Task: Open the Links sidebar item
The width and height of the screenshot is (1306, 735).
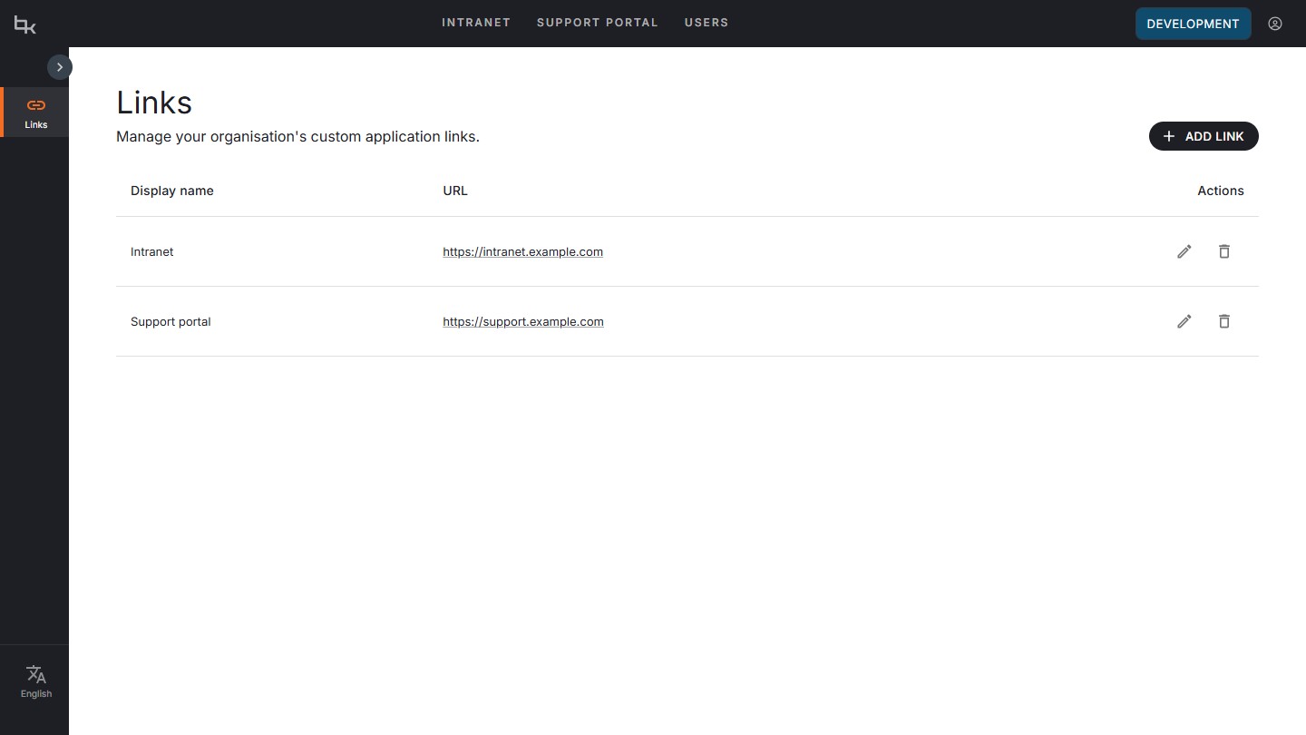Action: pos(35,113)
